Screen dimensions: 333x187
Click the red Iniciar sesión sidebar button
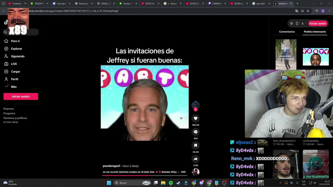point(21,96)
